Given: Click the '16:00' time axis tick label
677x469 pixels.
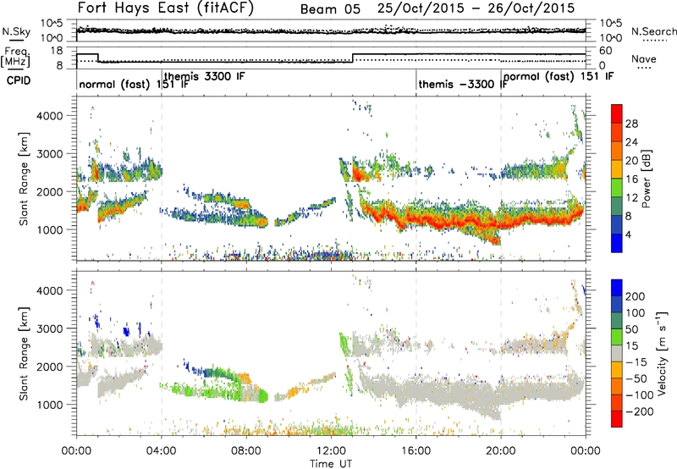Looking at the screenshot, I should [x=416, y=450].
